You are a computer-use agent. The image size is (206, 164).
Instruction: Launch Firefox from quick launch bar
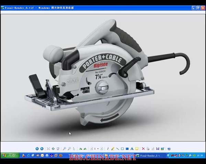[61, 155]
